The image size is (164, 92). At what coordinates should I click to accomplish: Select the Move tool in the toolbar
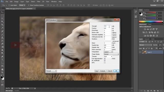[2, 12]
